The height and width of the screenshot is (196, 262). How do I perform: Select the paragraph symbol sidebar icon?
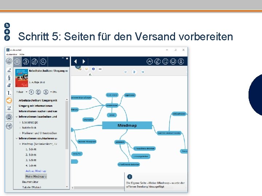click(9, 78)
